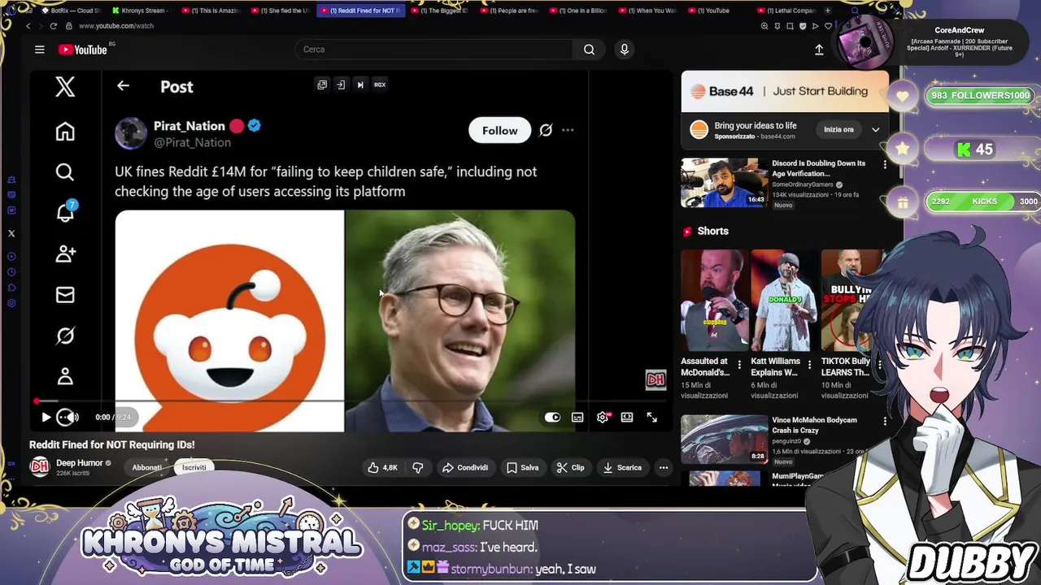Click the Deep Humor channel avatar

[39, 466]
